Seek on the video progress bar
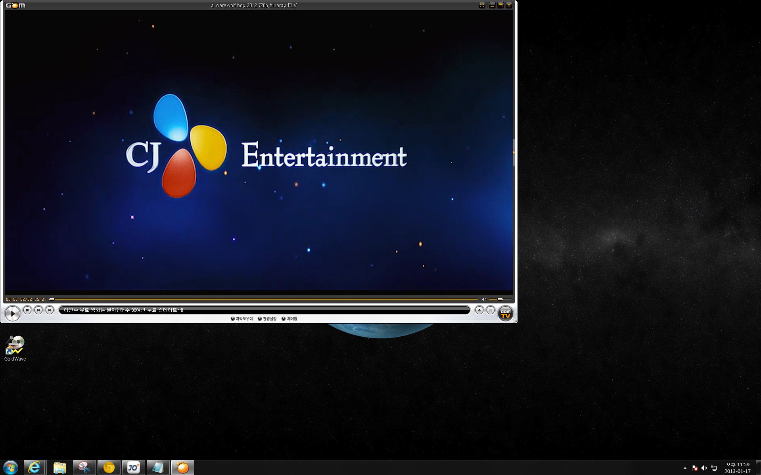This screenshot has width=761, height=475. pyautogui.click(x=264, y=299)
